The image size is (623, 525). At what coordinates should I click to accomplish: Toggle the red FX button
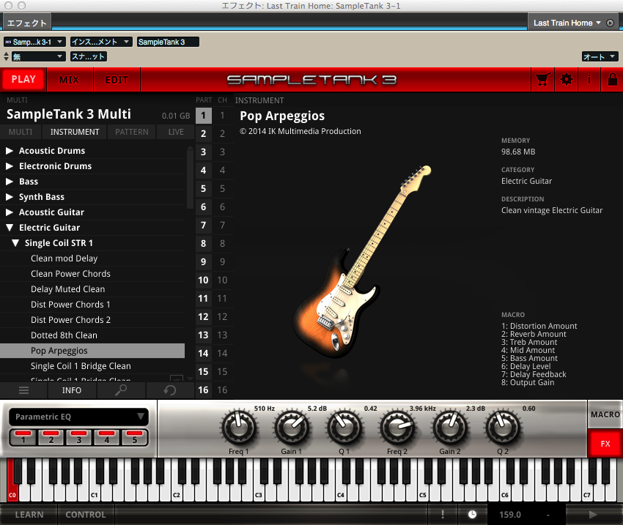tap(605, 444)
